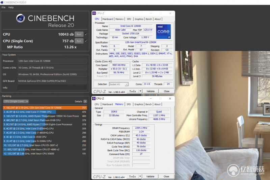Click the MP Ratio value 13.26 x

click(x=70, y=47)
